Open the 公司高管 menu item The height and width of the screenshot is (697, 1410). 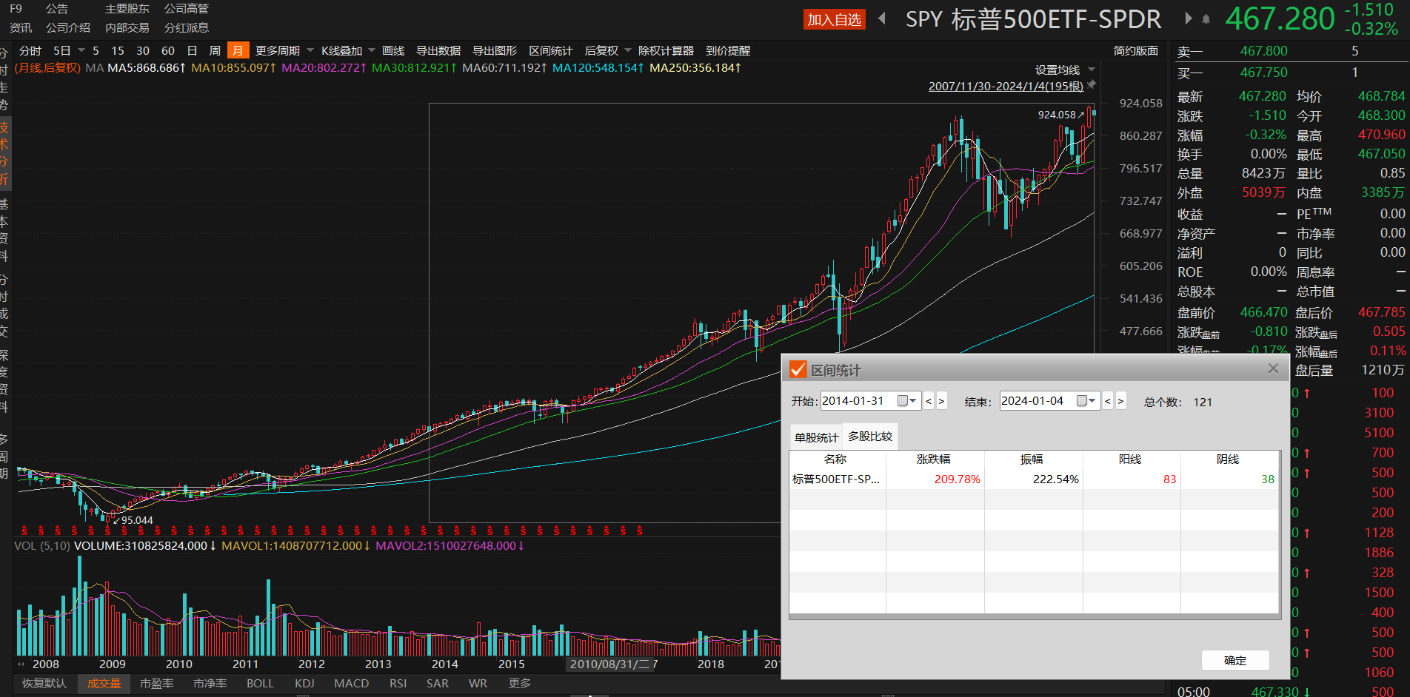187,9
